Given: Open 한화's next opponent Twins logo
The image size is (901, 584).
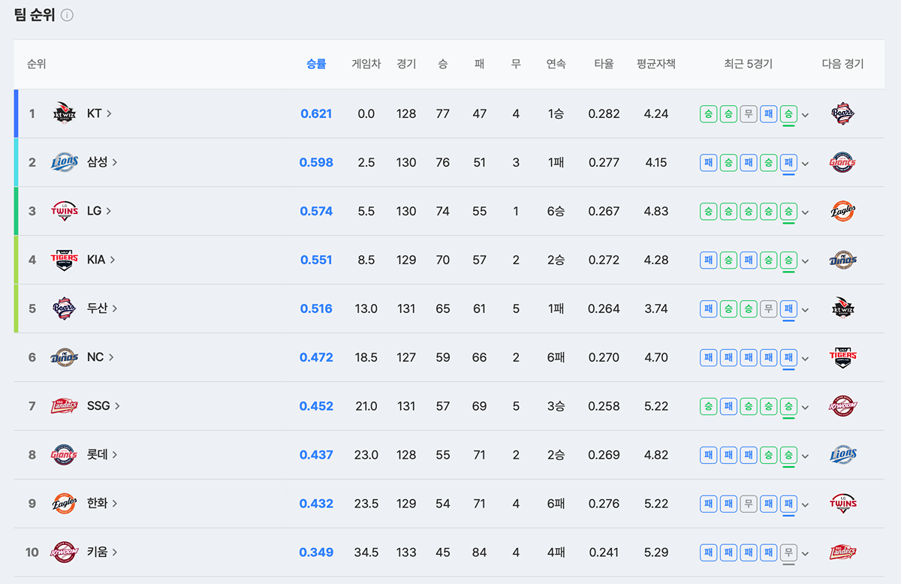Looking at the screenshot, I should [843, 504].
